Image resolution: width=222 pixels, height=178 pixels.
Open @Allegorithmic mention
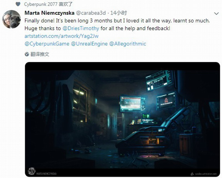point(128,44)
